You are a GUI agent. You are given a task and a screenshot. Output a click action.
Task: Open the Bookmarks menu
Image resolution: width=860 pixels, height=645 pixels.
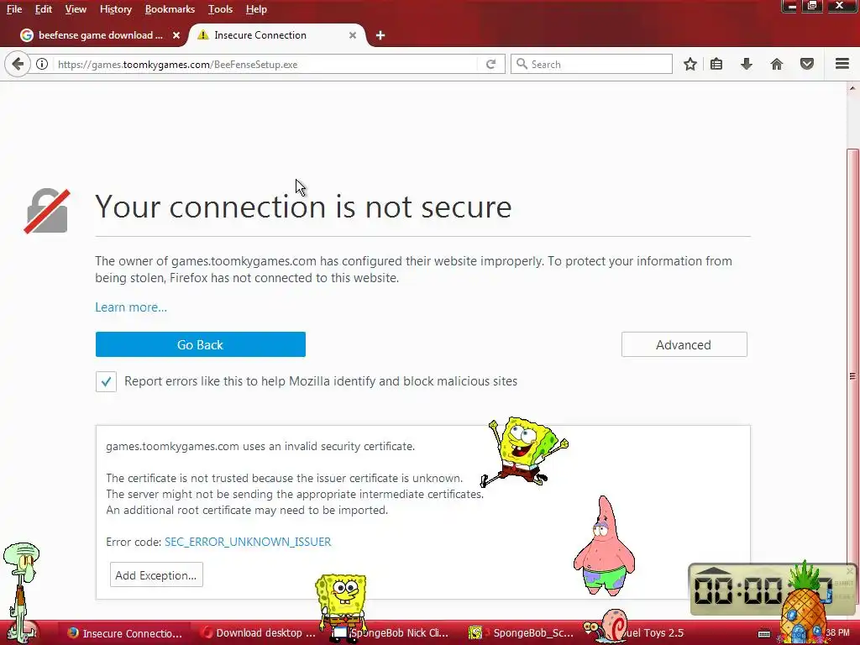click(x=170, y=9)
